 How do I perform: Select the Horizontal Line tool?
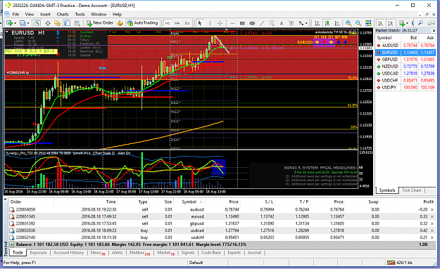(x=232, y=23)
